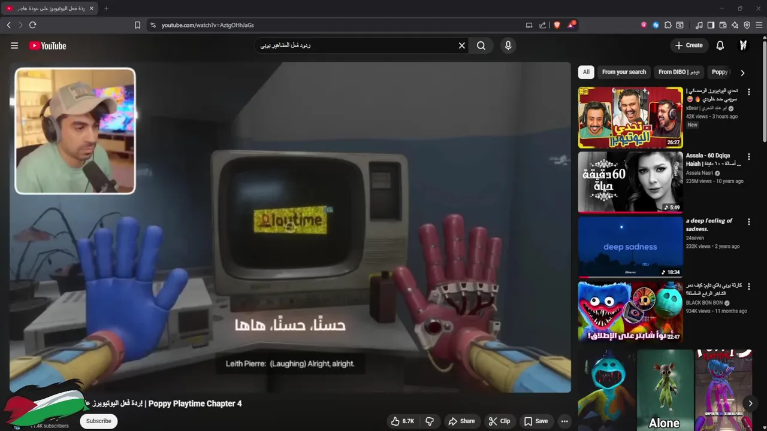The height and width of the screenshot is (431, 767).
Task: Click the magnifier search button
Action: pyautogui.click(x=481, y=45)
